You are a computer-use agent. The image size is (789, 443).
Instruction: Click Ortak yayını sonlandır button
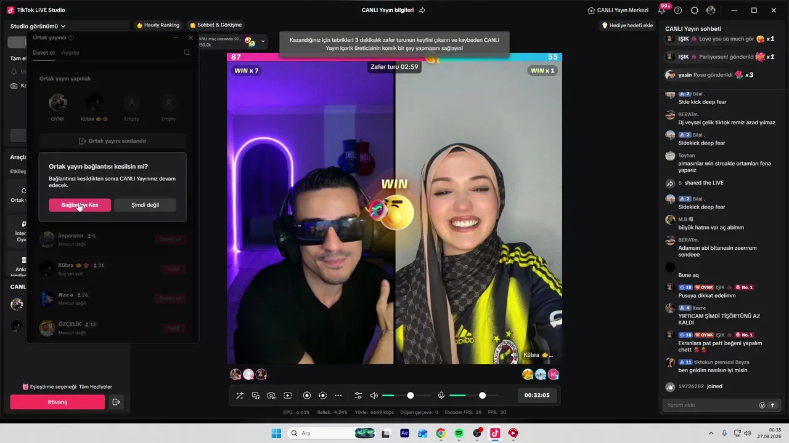coord(112,141)
